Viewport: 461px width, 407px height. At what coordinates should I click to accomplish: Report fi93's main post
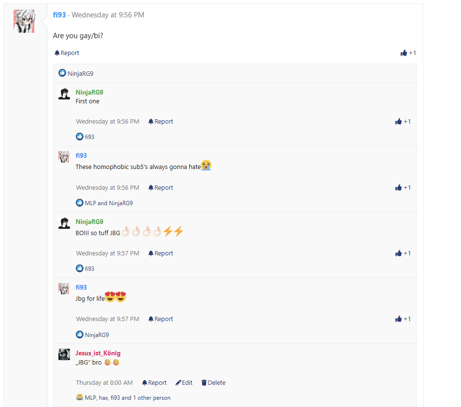pyautogui.click(x=67, y=53)
